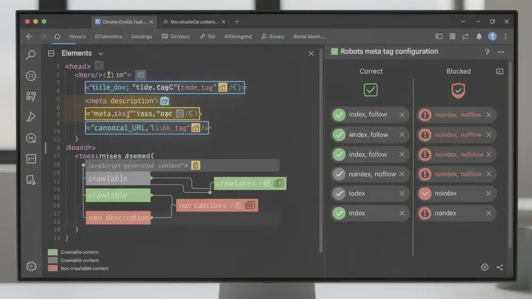
Task: Open the EClomontvs menu item
Action: pos(109,36)
